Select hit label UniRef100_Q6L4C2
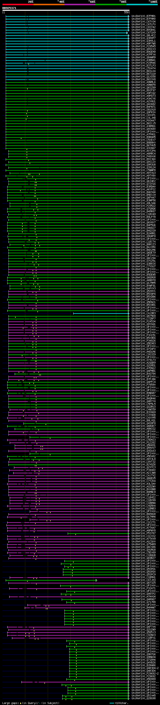Viewport: 160px width, 705px height. coord(143,35)
